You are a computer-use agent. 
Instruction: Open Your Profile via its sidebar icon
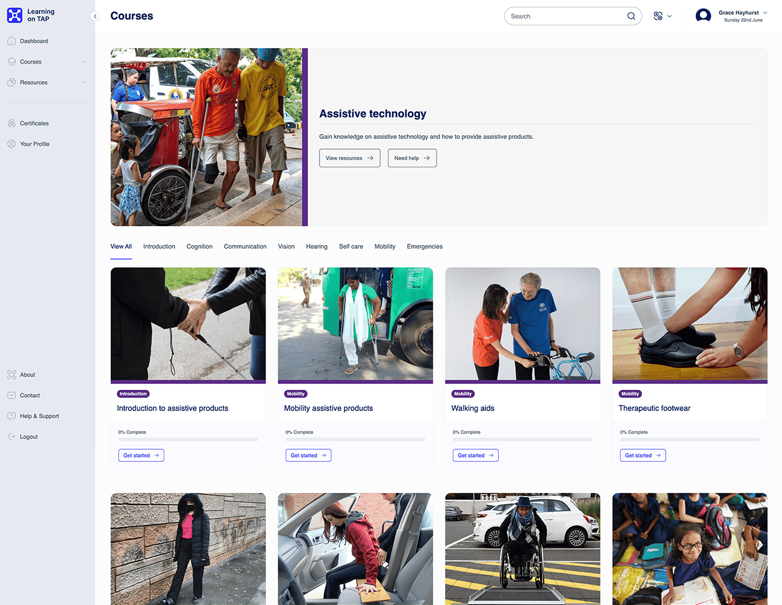click(12, 144)
